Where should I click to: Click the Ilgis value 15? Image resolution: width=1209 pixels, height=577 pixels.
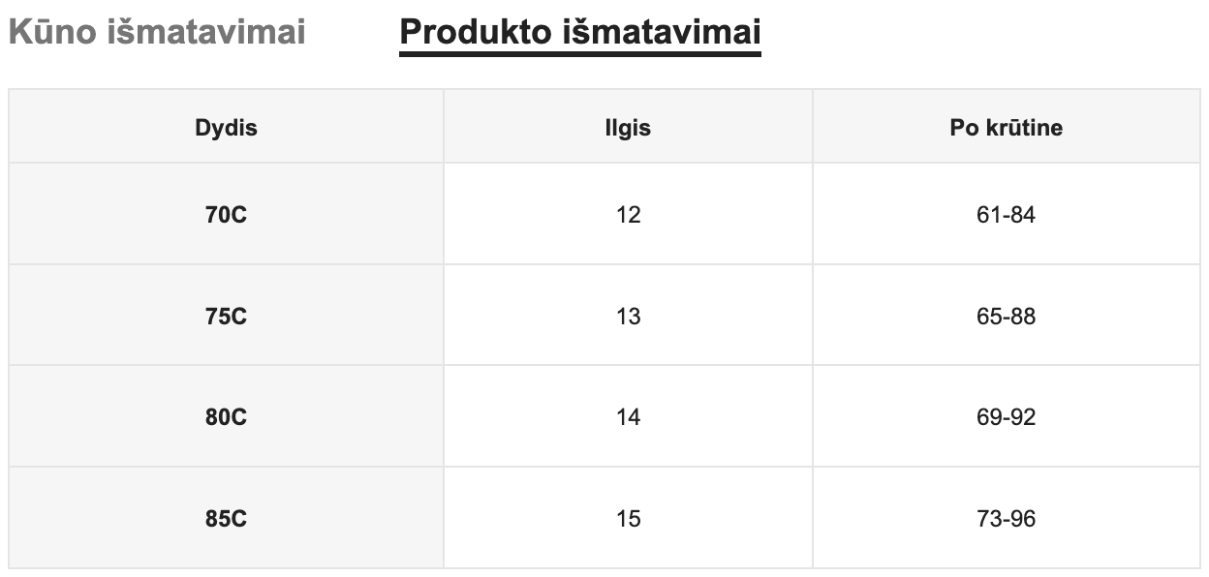[x=628, y=519]
